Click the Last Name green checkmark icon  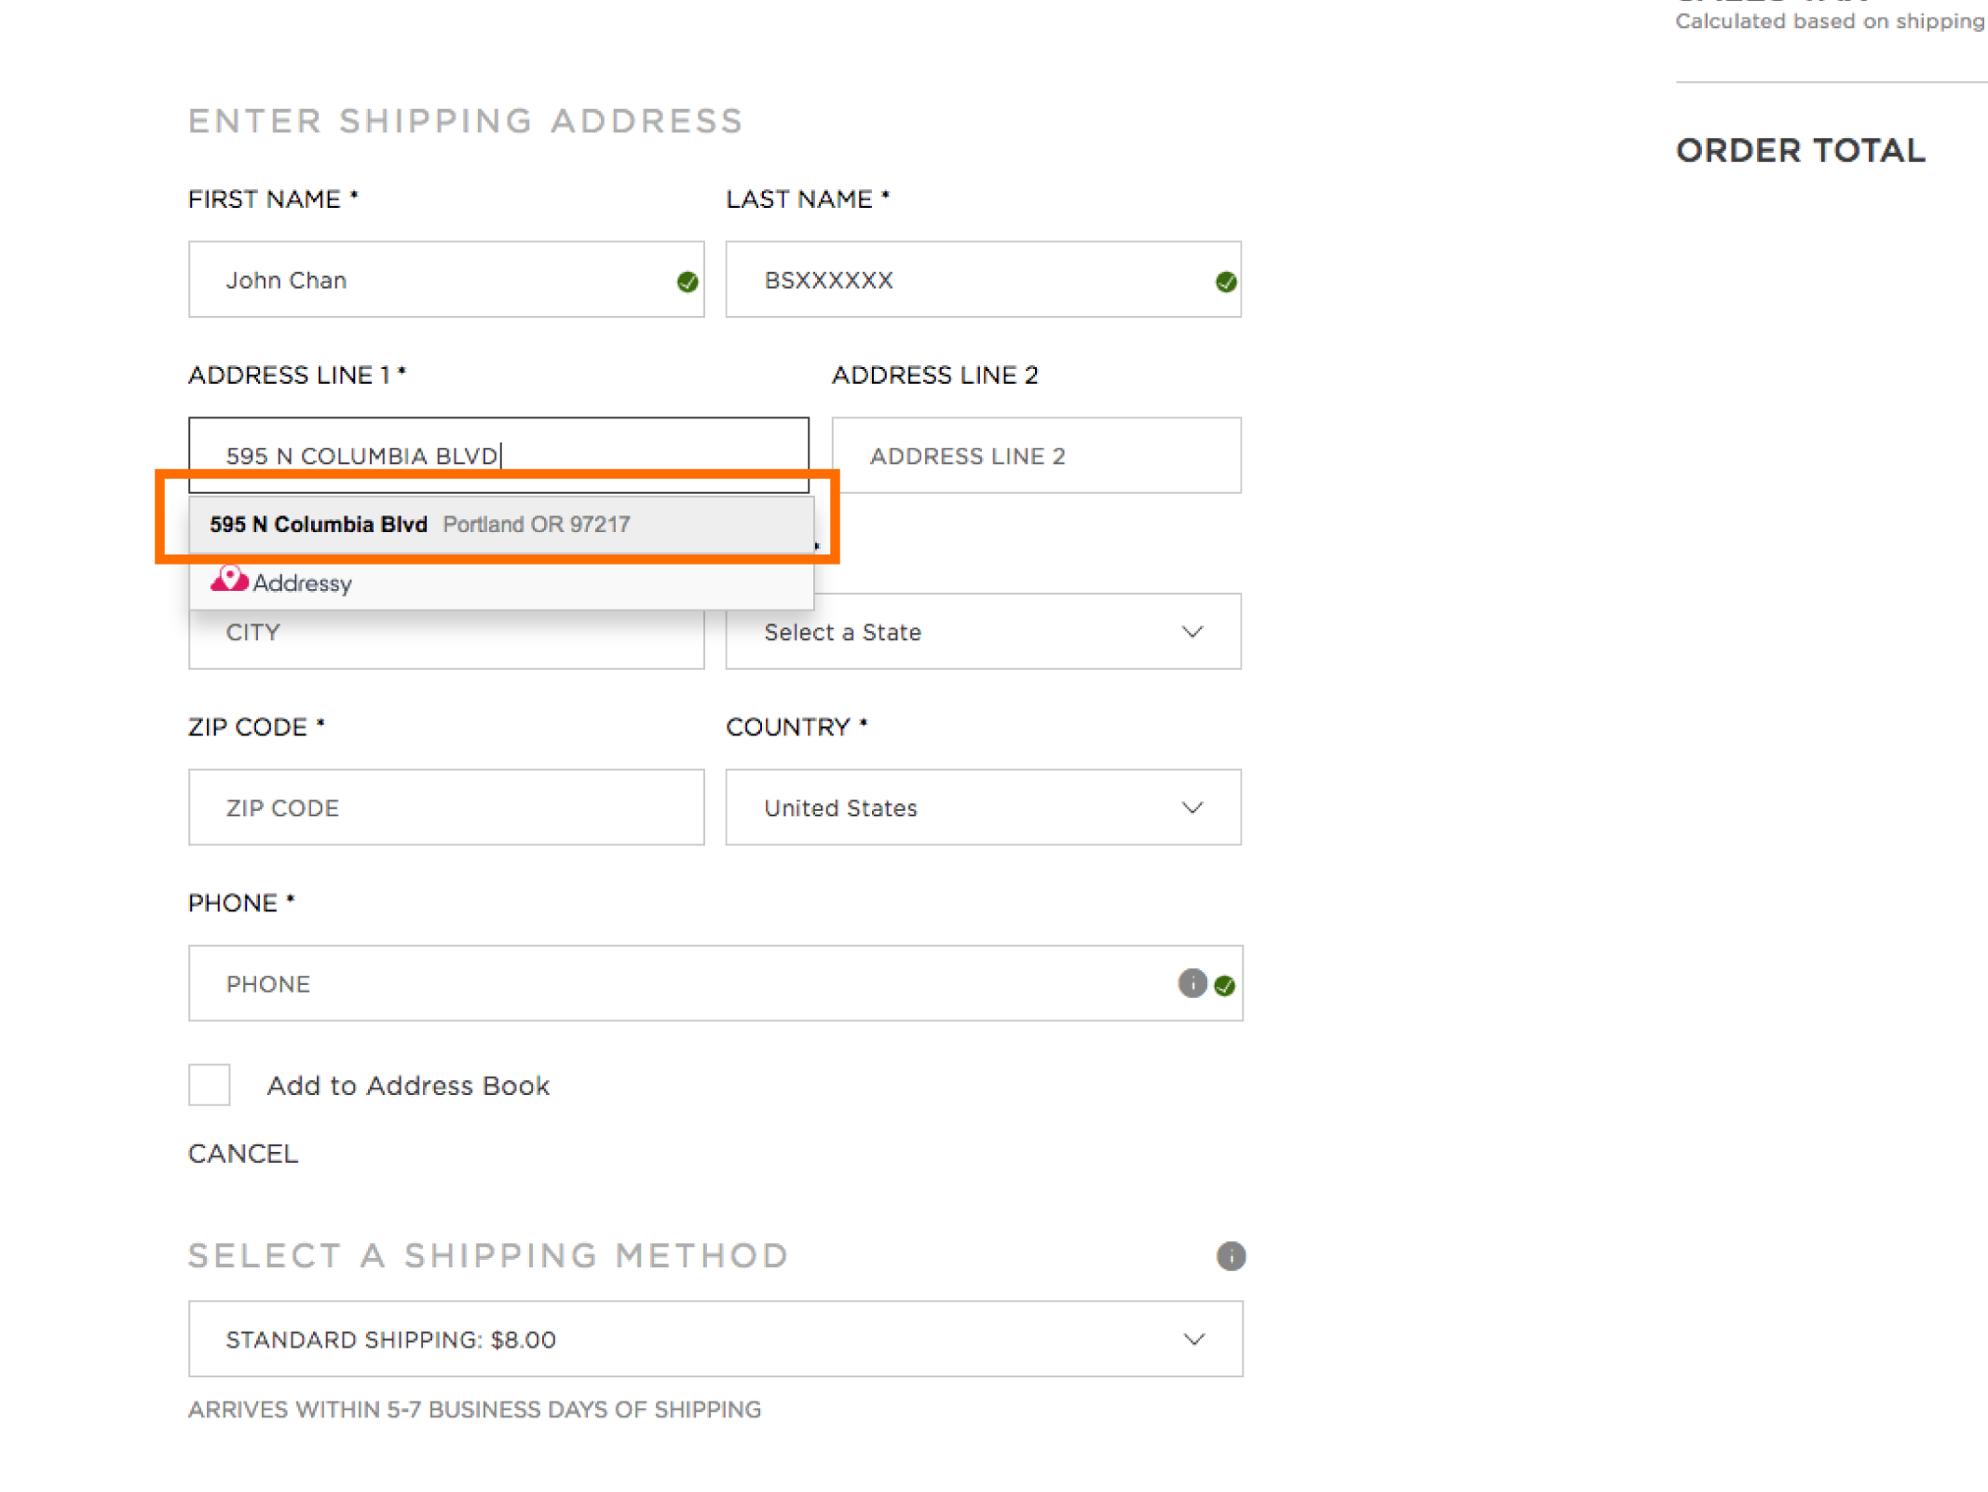1225,281
